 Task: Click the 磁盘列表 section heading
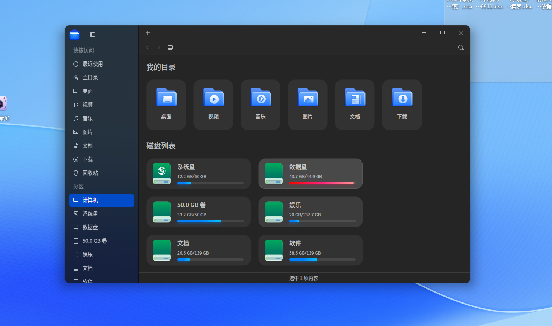pos(161,146)
